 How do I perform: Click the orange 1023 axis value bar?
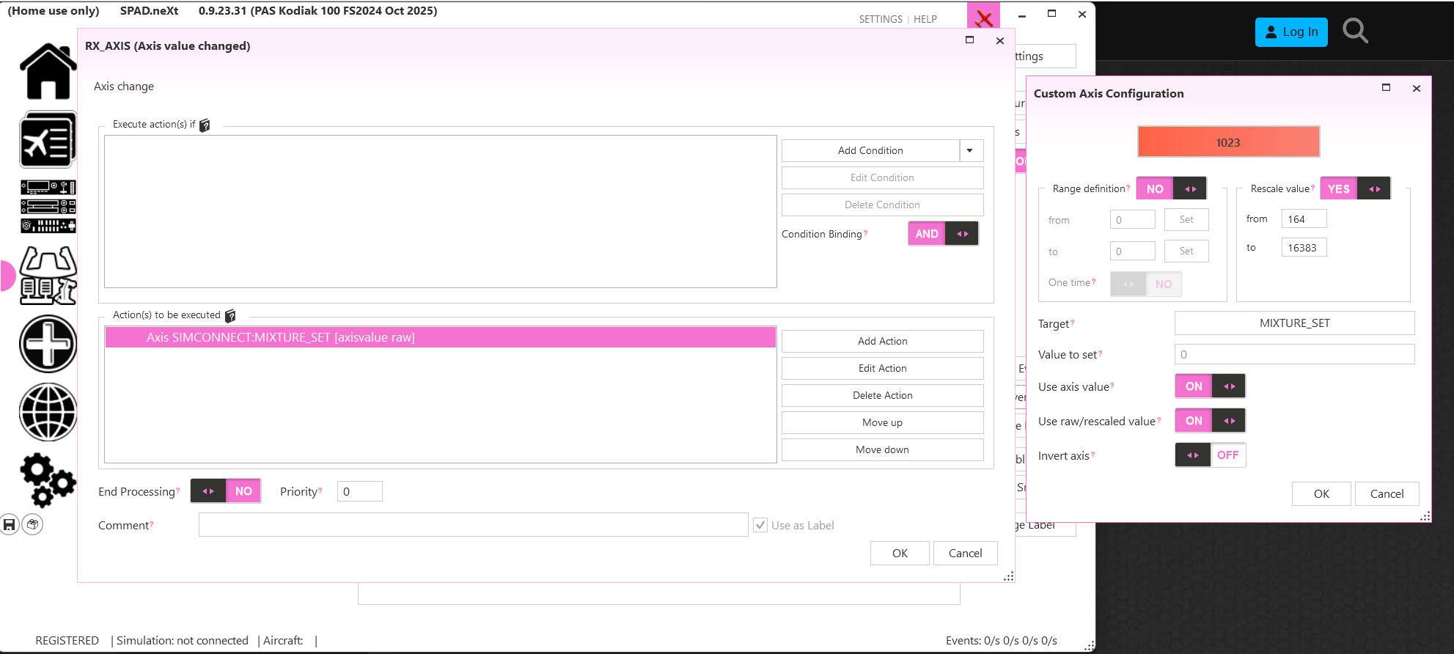click(x=1228, y=142)
